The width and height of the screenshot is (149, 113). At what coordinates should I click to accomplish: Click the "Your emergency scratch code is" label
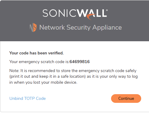(39, 62)
